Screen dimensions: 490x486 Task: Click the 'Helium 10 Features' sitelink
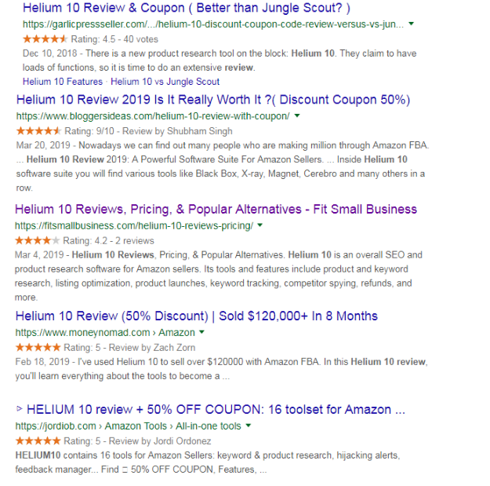pos(63,82)
